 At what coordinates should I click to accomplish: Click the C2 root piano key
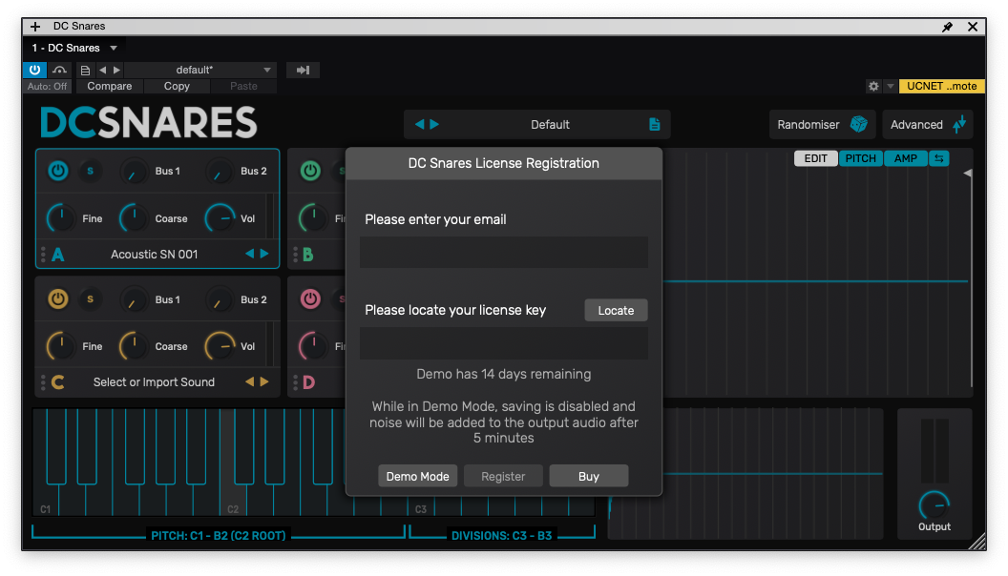pos(233,501)
